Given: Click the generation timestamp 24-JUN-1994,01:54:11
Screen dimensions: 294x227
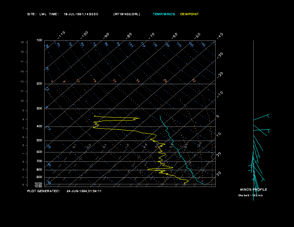Looking at the screenshot, I should (x=84, y=191).
